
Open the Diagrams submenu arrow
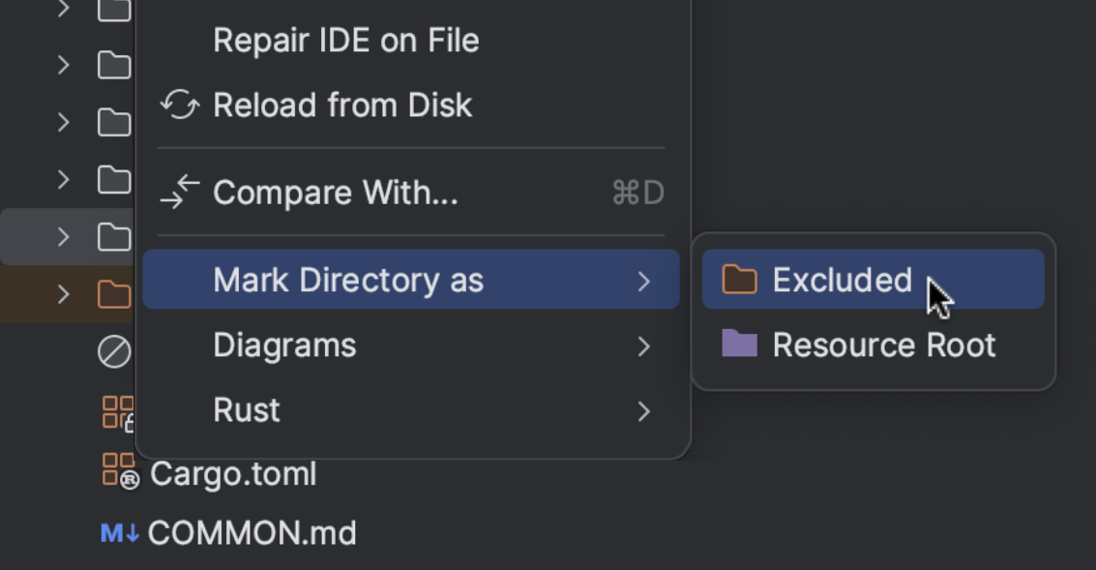pyautogui.click(x=644, y=346)
